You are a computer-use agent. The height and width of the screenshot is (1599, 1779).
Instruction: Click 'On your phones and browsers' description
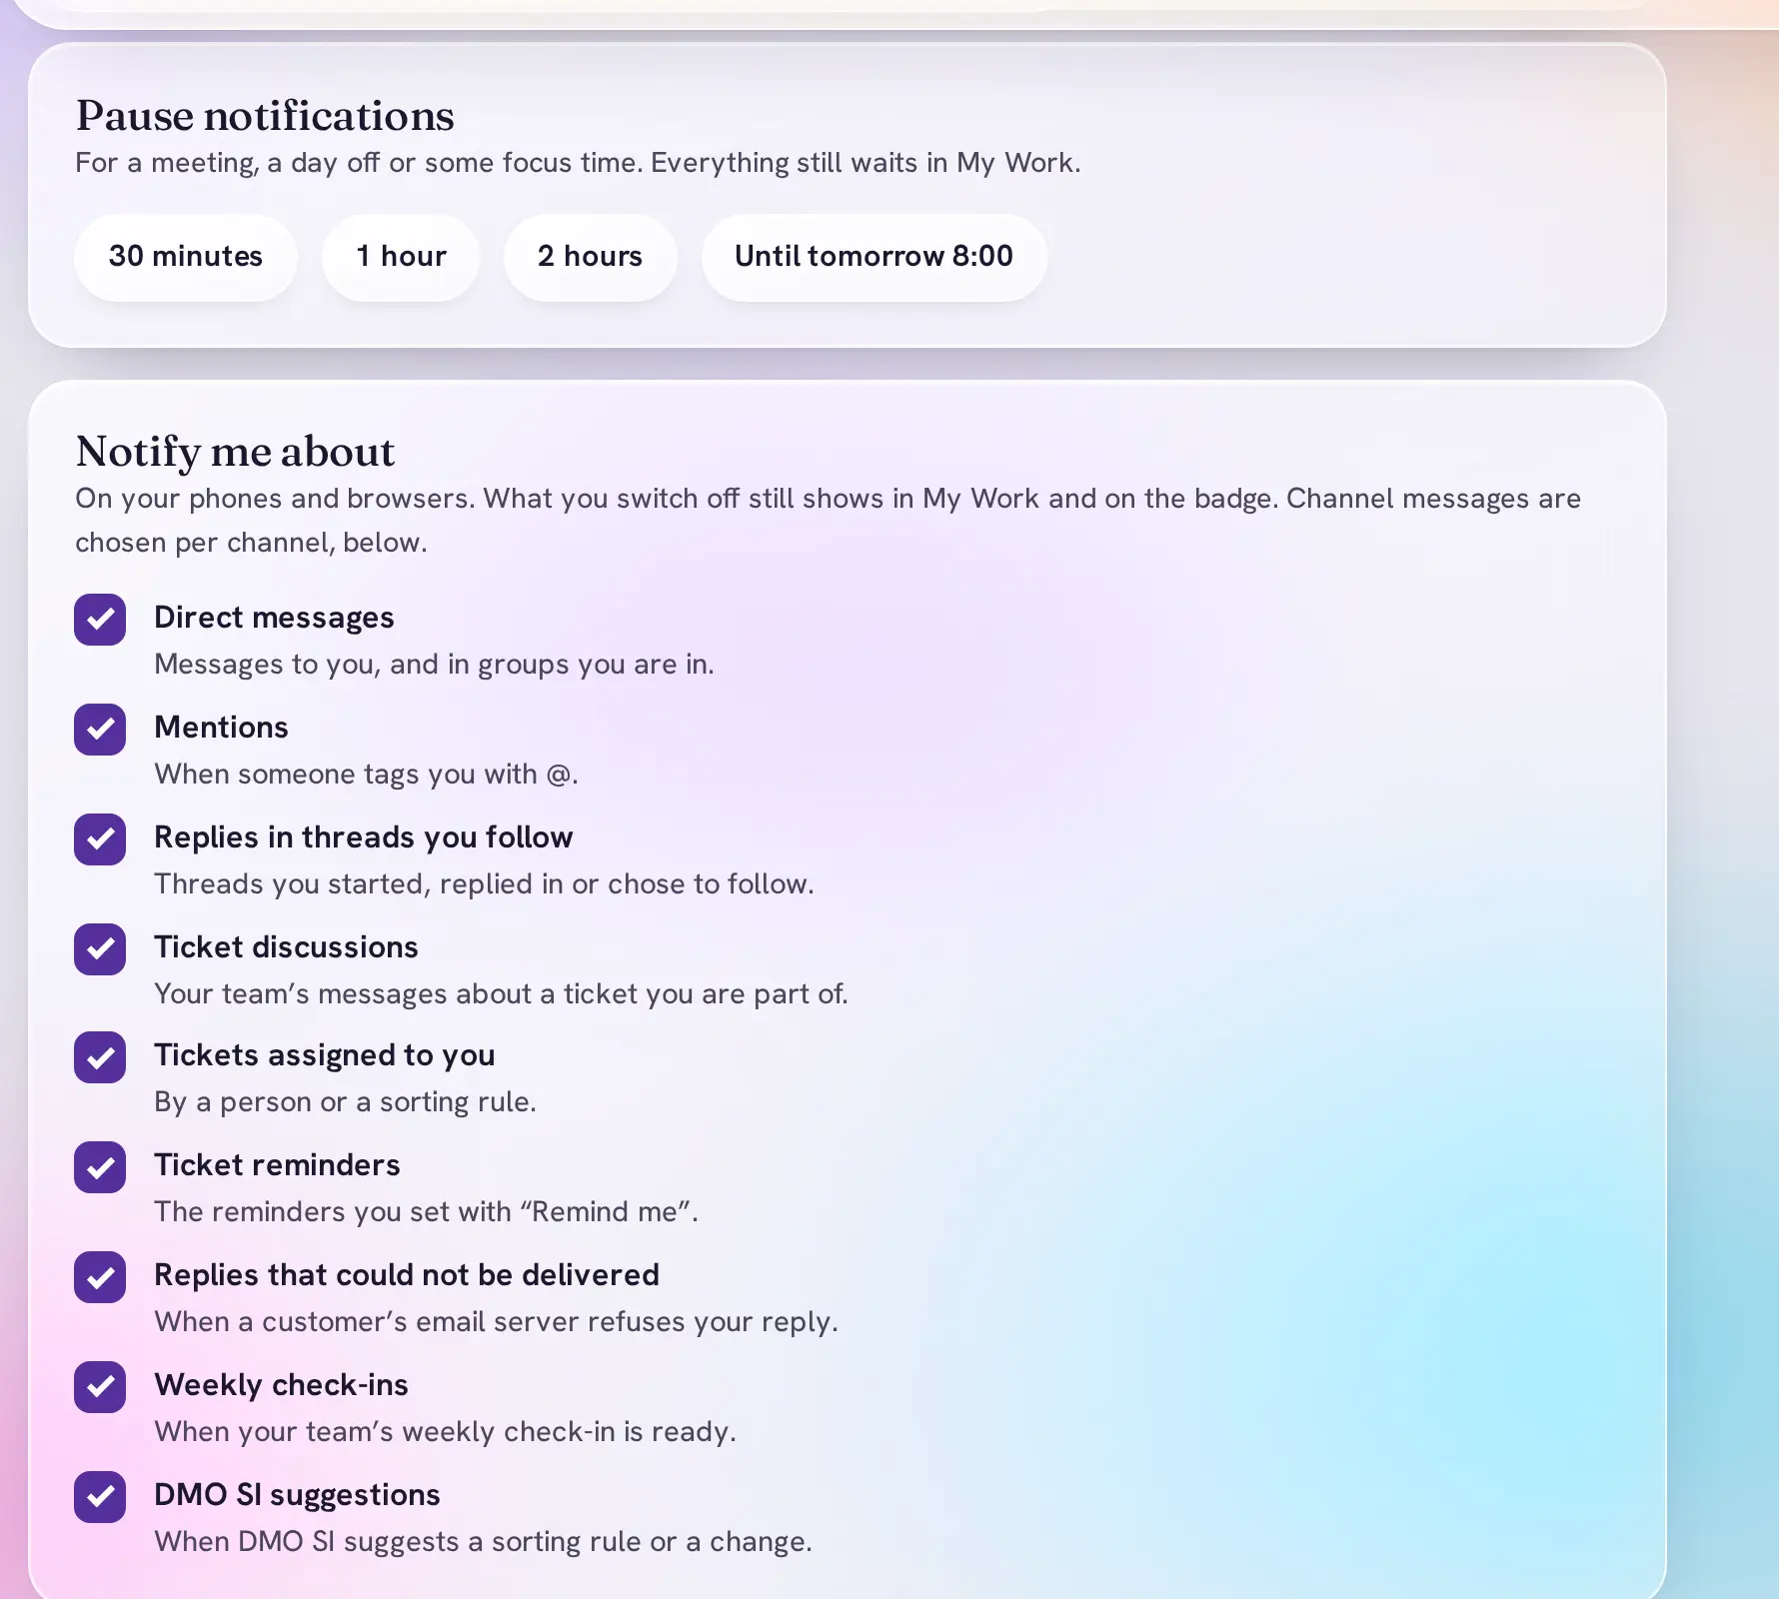coord(828,521)
